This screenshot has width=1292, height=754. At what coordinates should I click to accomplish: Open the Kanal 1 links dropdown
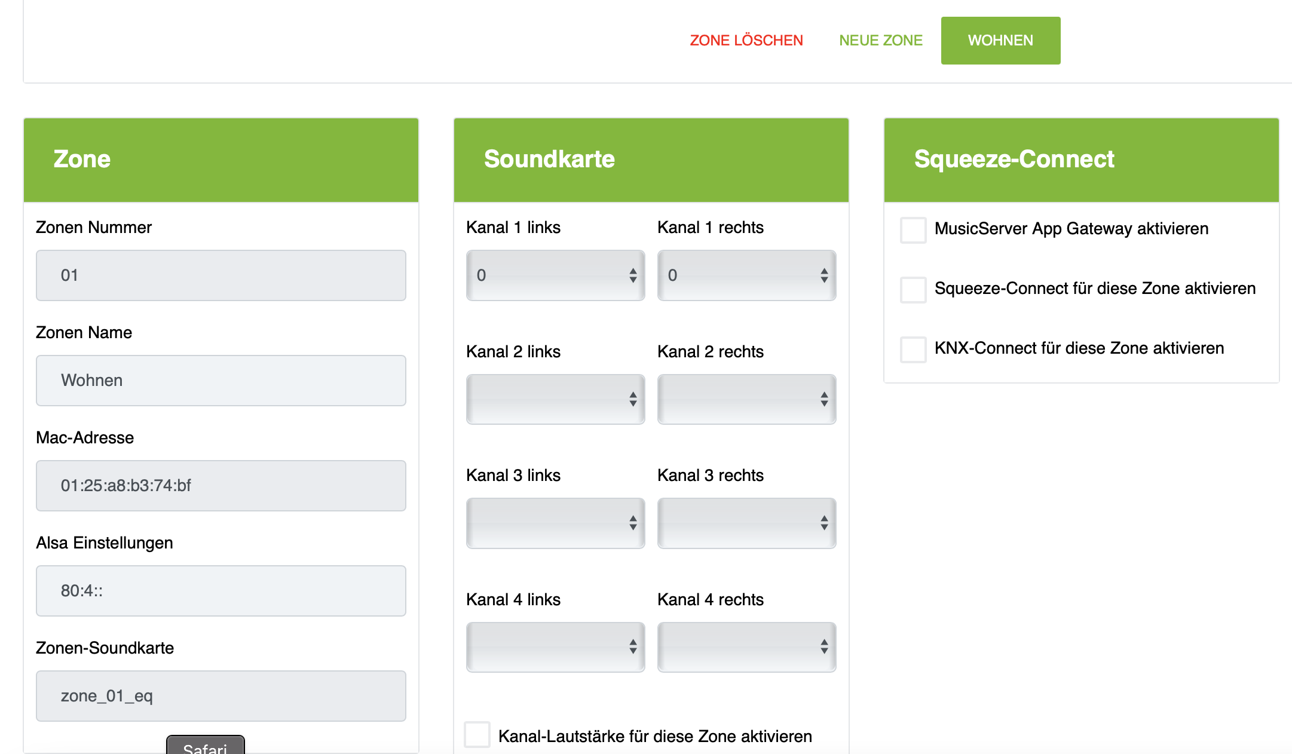[x=555, y=275]
